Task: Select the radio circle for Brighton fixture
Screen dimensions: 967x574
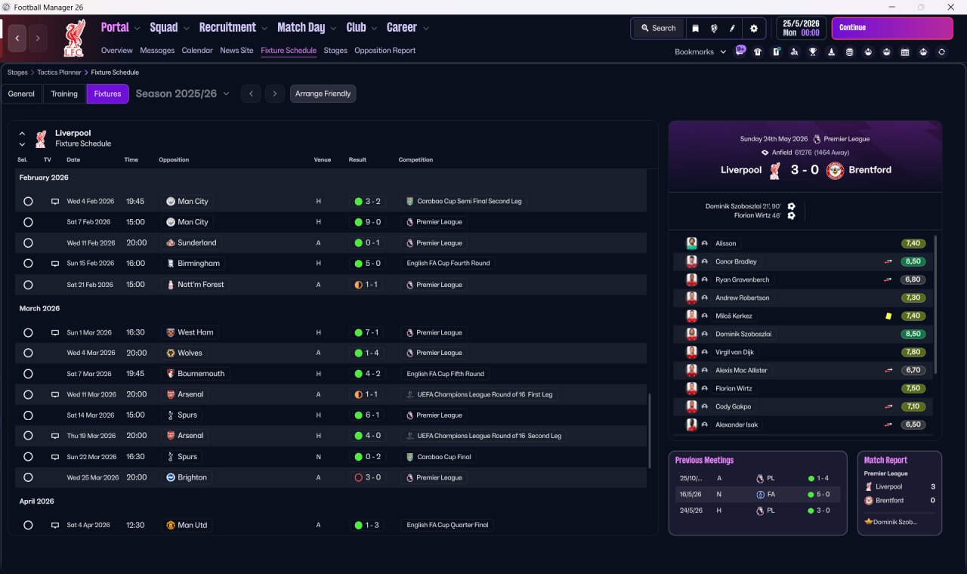Action: click(28, 477)
